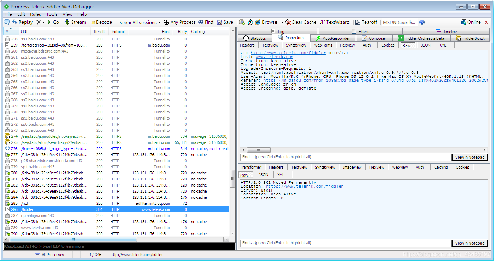Replay the selected session

[x=22, y=22]
